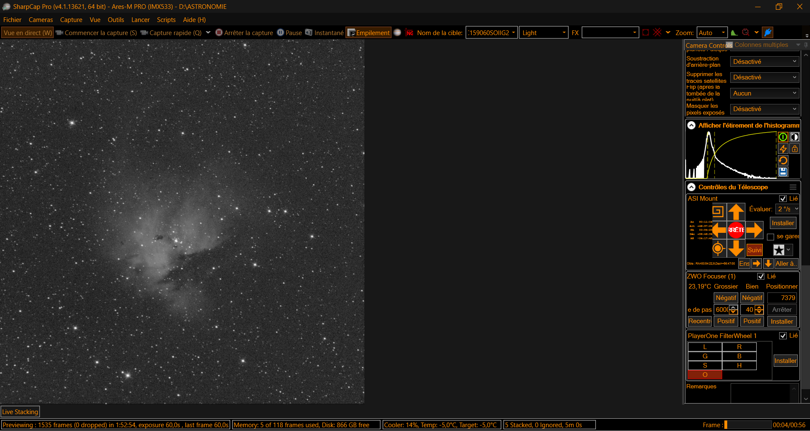Image resolution: width=810 pixels, height=431 pixels.
Task: Click the red NG icon in the toolbar
Action: 410,33
